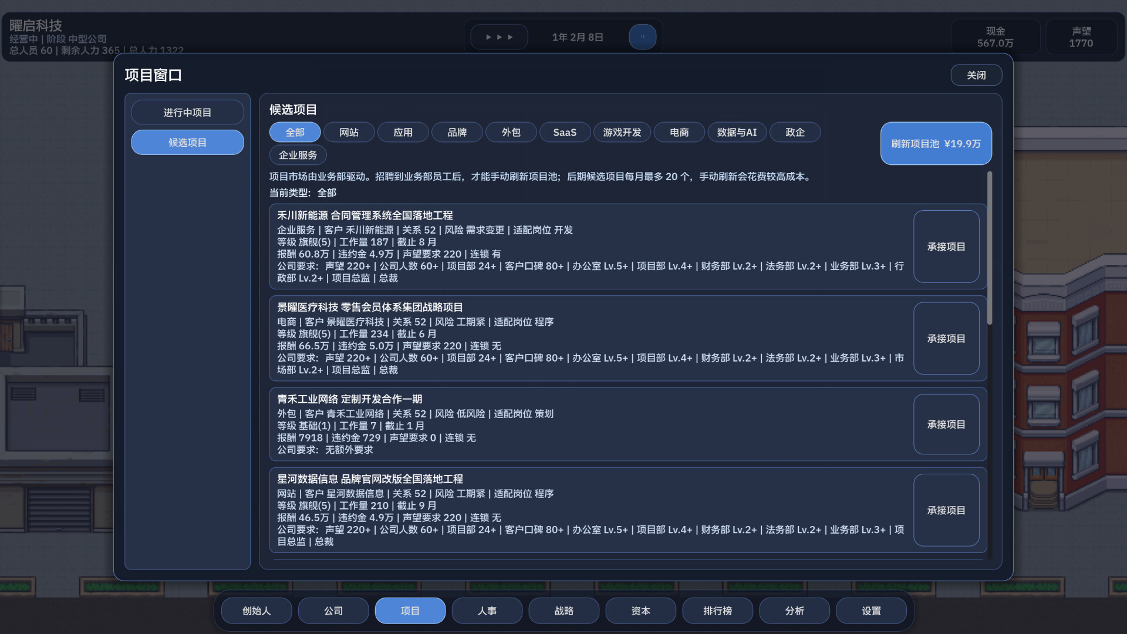Screen dimensions: 1127x634
Task: Click the fast-forward speed arrows
Action: click(499, 37)
